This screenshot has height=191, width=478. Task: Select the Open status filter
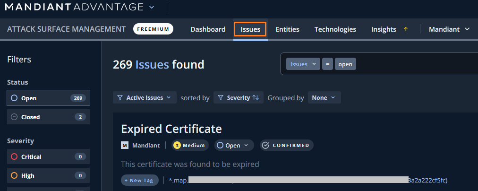click(x=48, y=98)
